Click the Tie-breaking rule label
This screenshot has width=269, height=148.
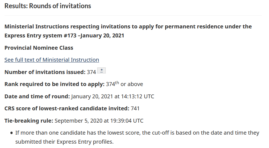[29, 121]
